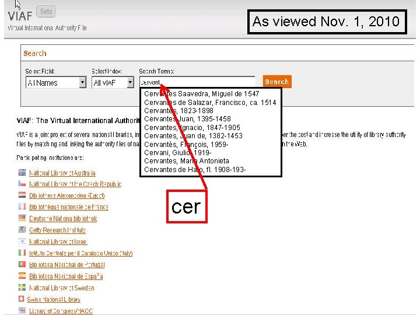Click the Swedish flag icon
420x315 pixels.
22,288
